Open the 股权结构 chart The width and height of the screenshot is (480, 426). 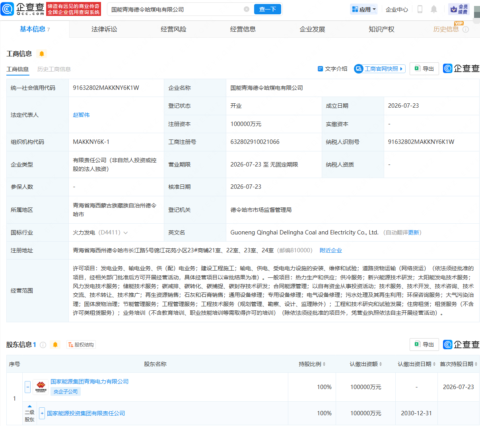tap(81, 345)
